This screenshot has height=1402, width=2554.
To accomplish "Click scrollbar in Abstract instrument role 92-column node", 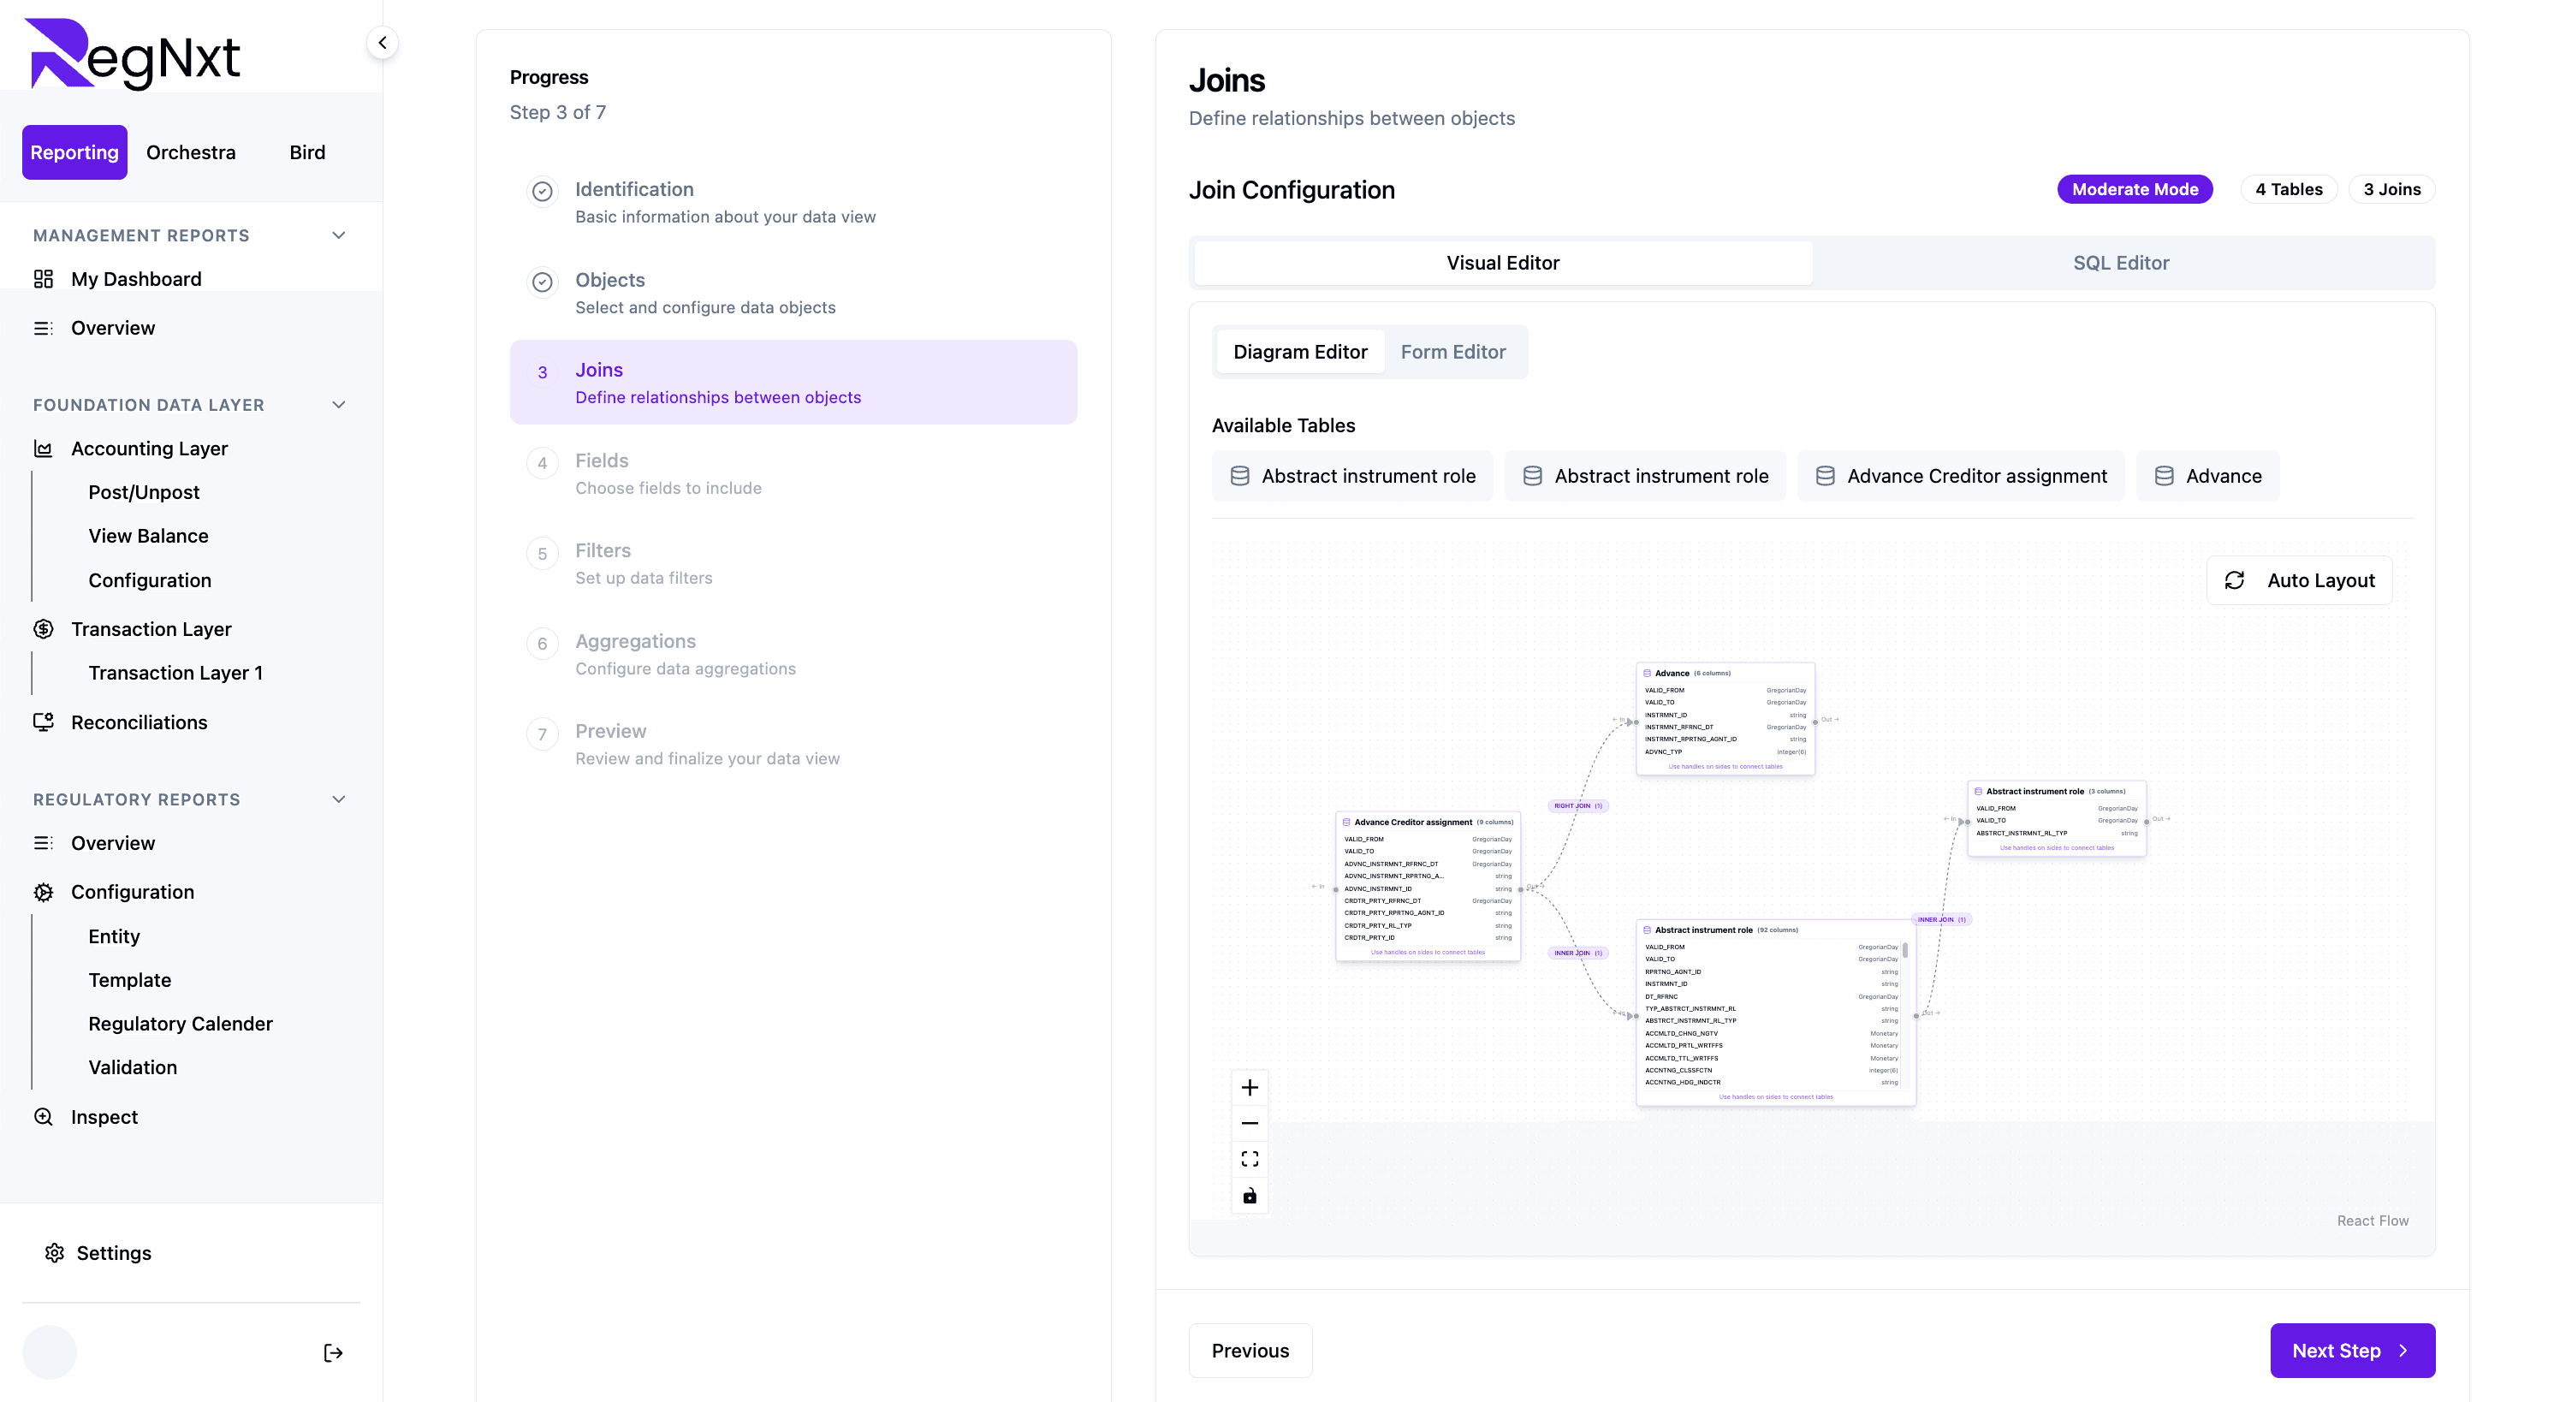I will point(1905,950).
